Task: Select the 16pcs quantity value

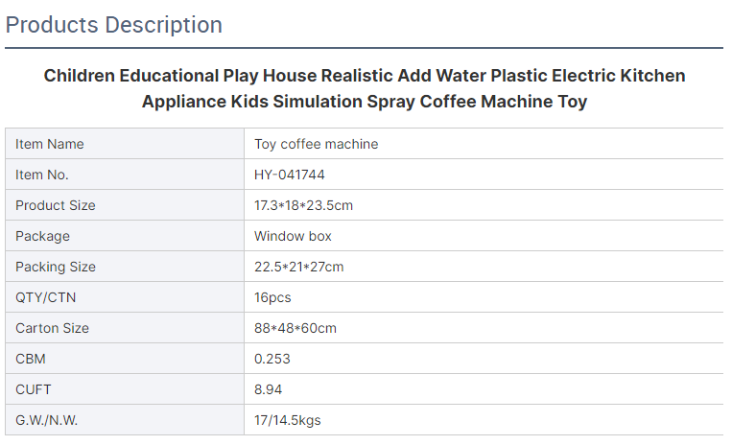Action: [272, 297]
